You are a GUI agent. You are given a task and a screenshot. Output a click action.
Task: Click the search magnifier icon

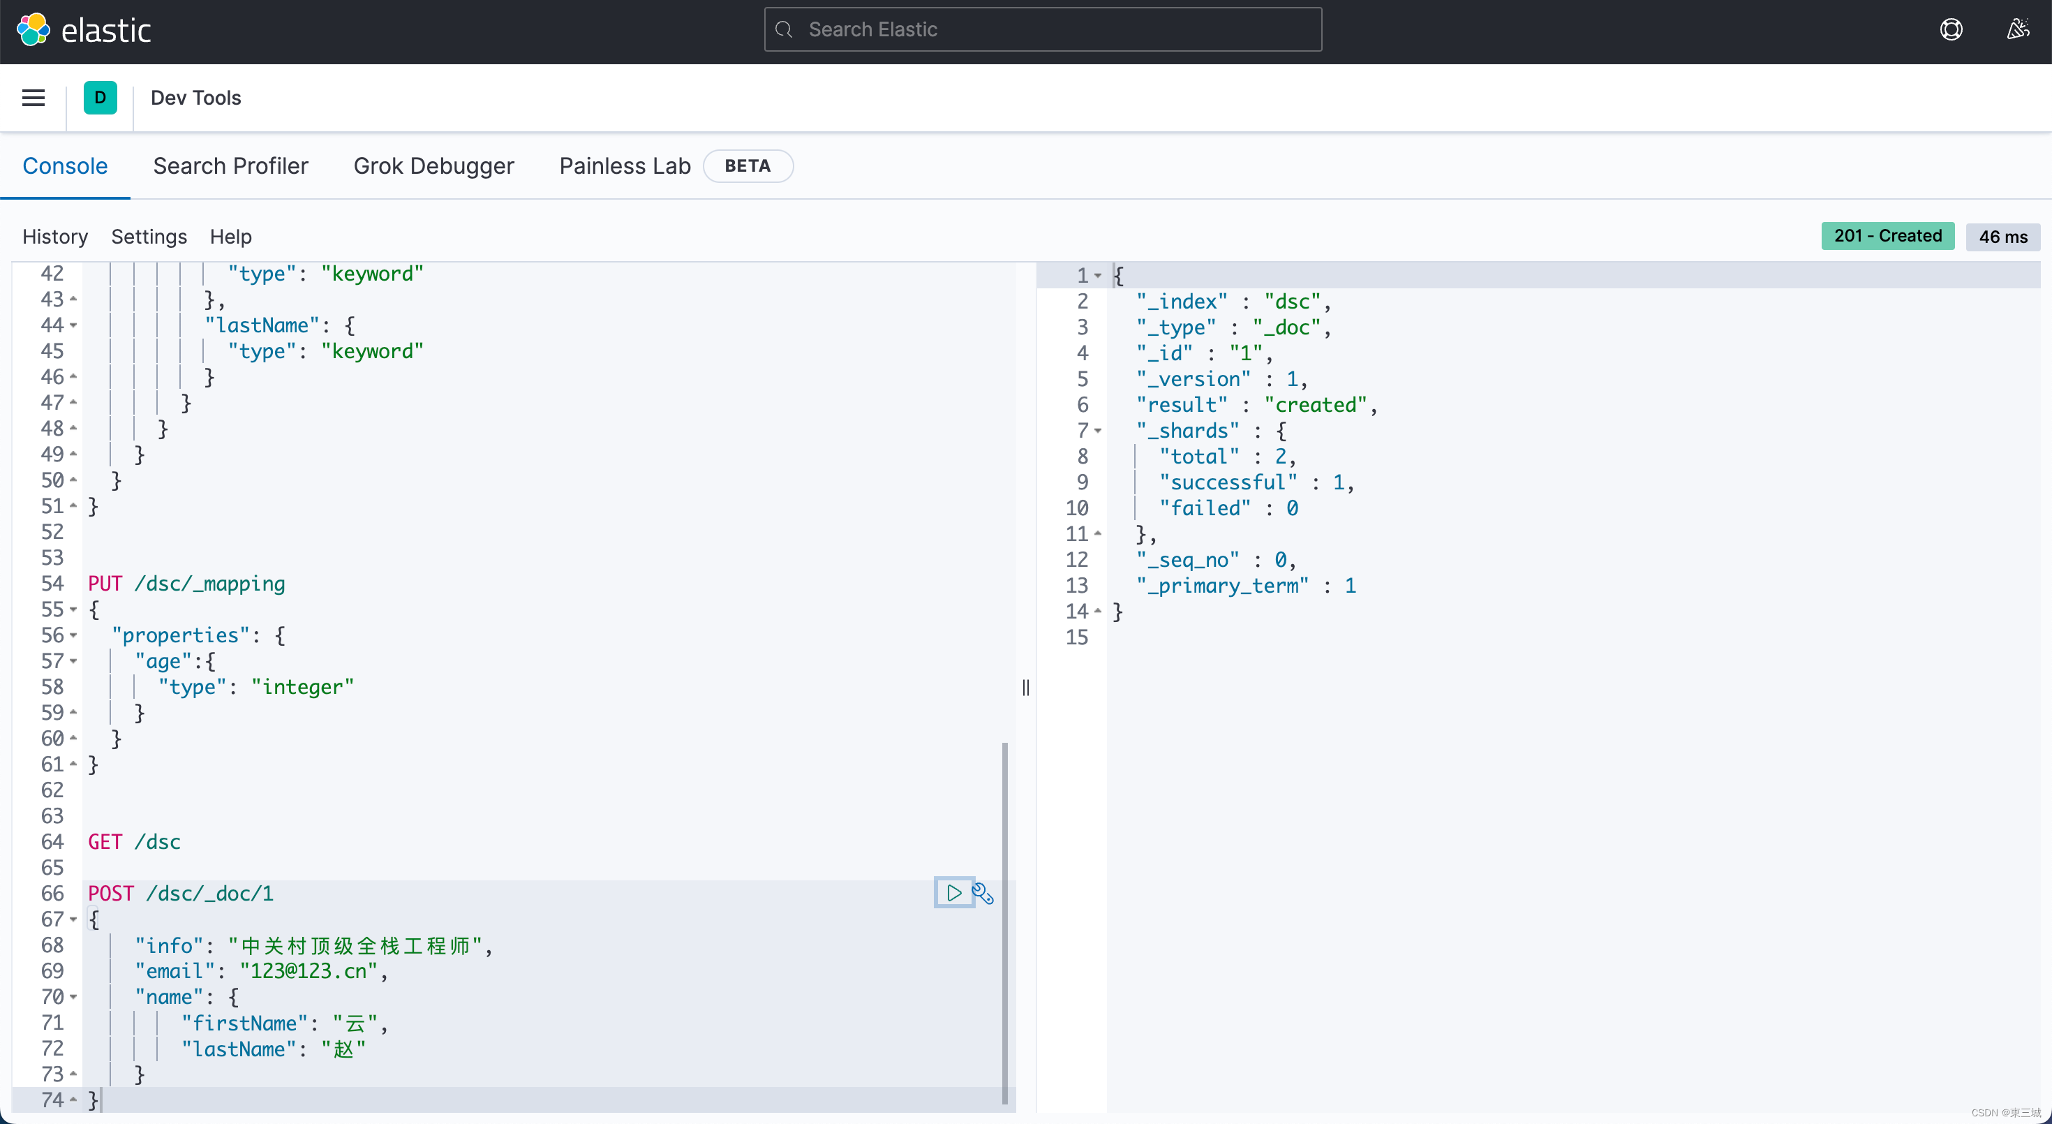(784, 30)
